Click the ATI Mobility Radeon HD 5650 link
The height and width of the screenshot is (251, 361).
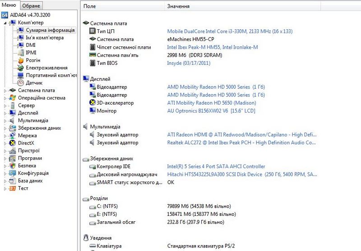point(211,103)
